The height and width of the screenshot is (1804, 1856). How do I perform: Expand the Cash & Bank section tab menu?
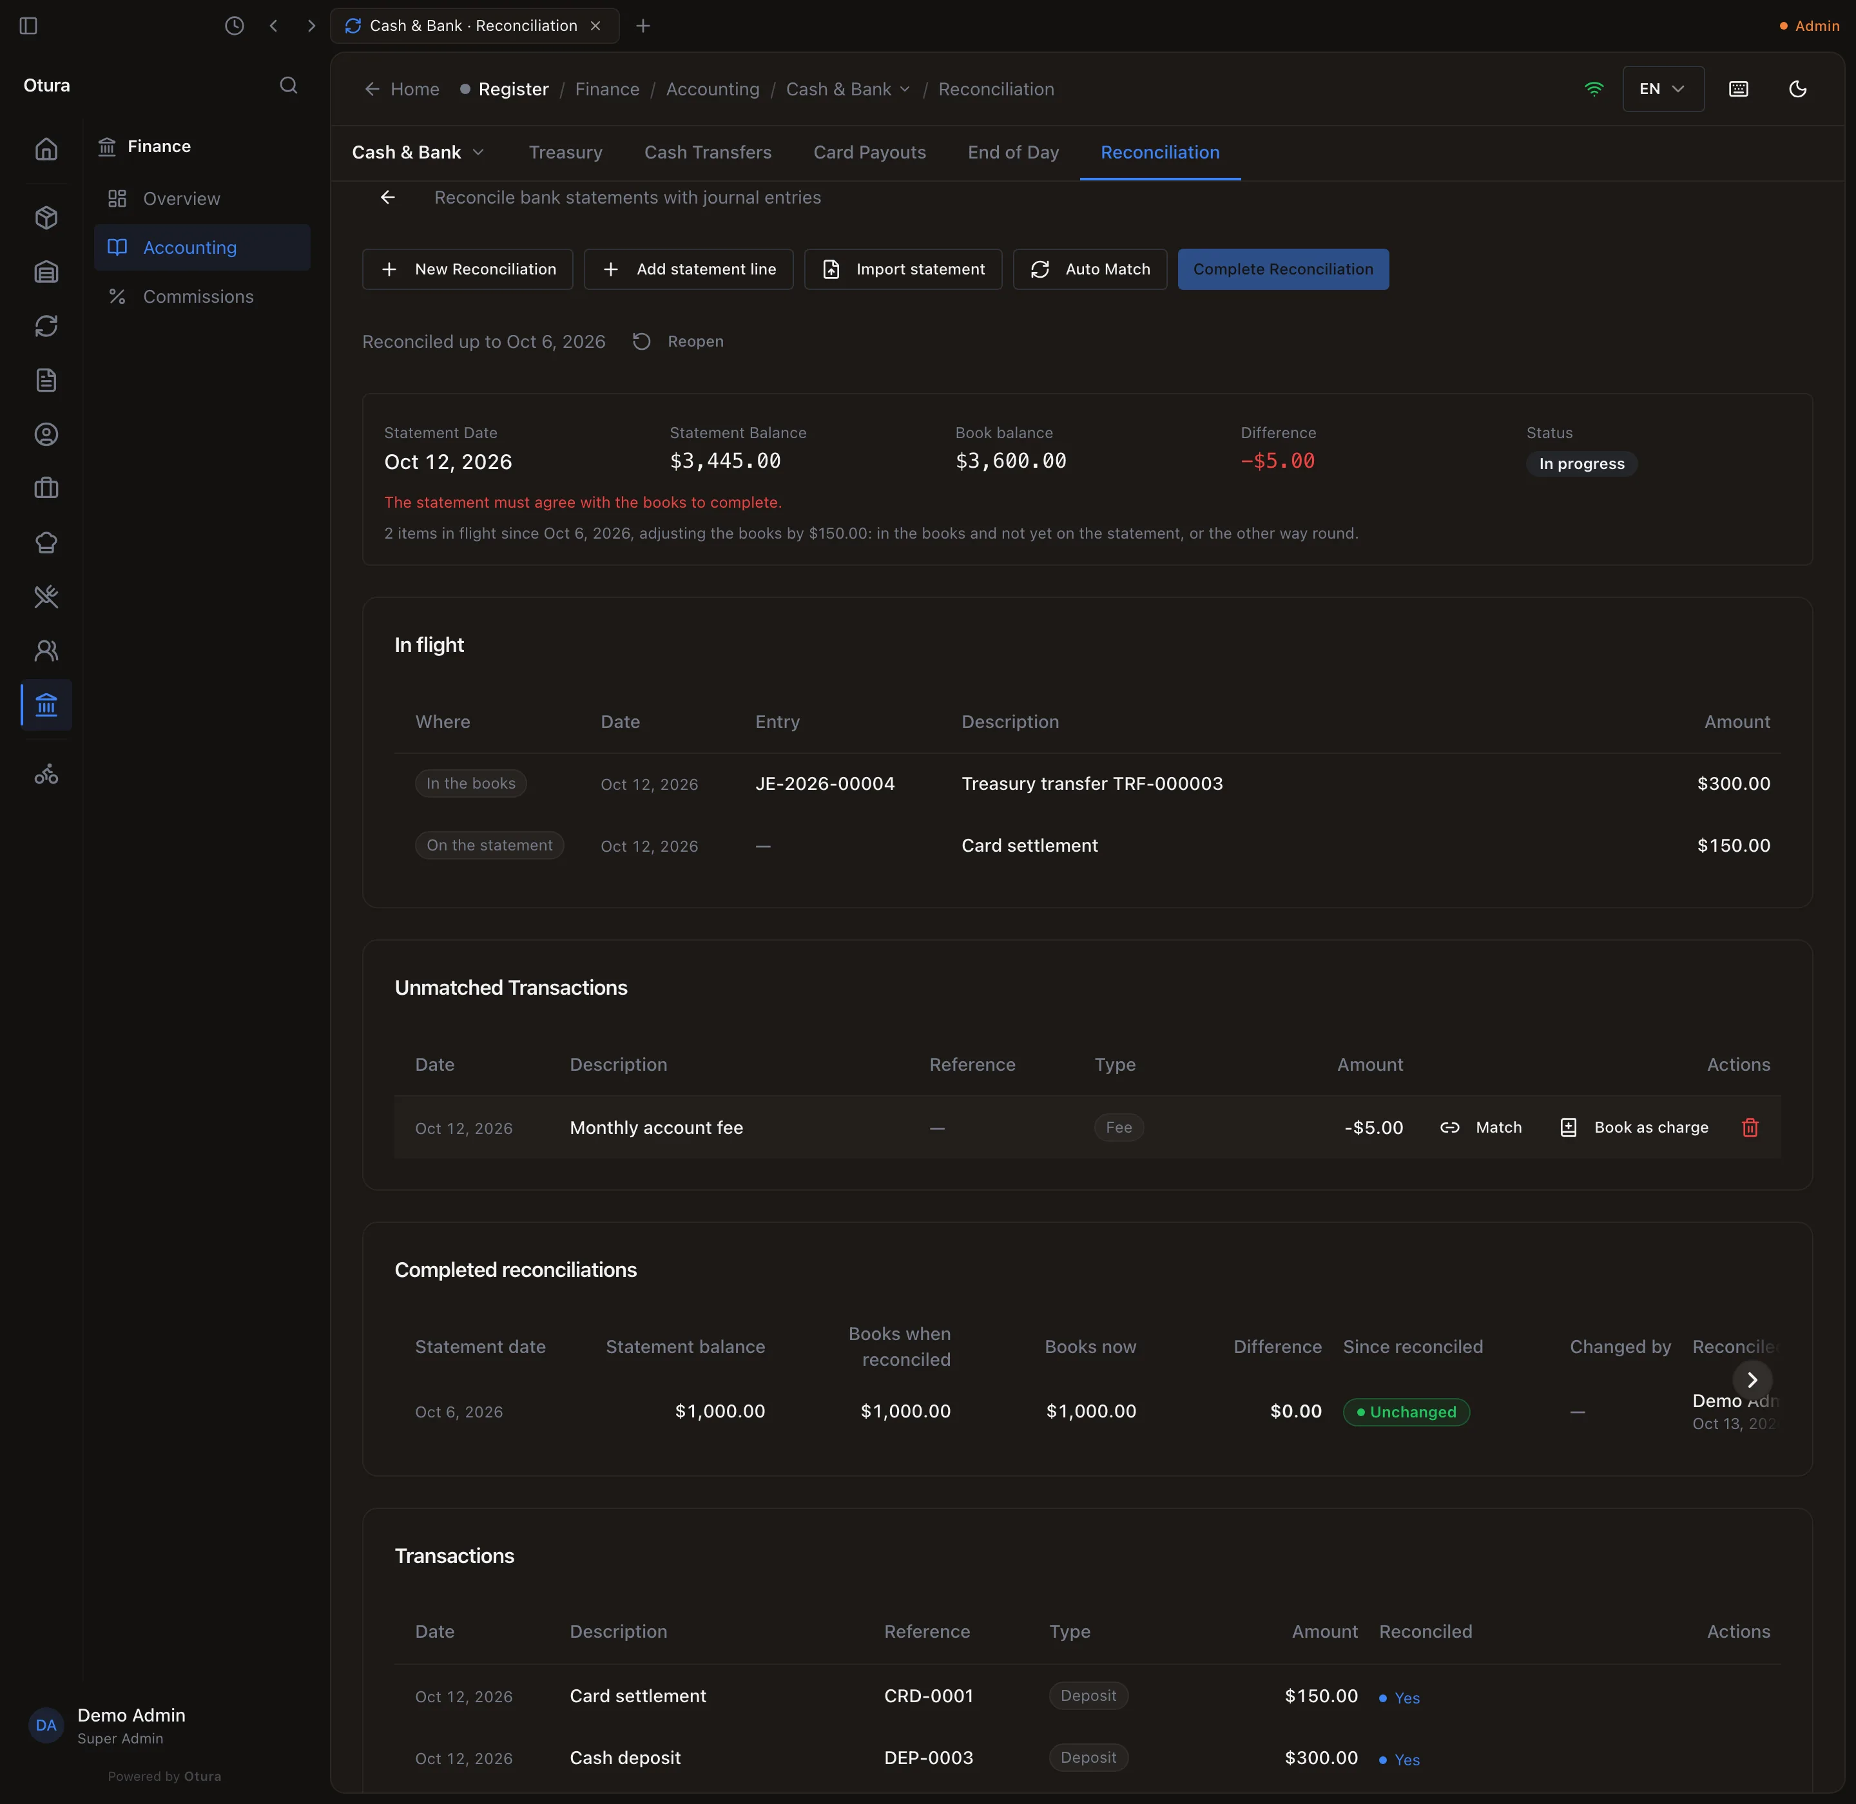point(418,153)
